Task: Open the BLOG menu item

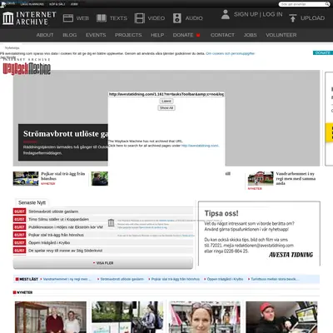Action: point(70,35)
